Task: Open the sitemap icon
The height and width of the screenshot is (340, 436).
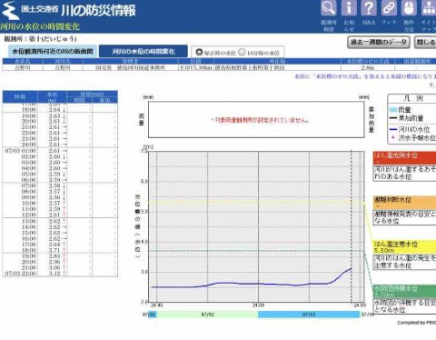Action: pyautogui.click(x=429, y=7)
